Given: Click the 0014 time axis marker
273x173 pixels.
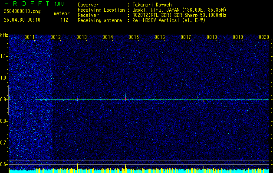Looking at the screenshot, I should pos(108,37).
